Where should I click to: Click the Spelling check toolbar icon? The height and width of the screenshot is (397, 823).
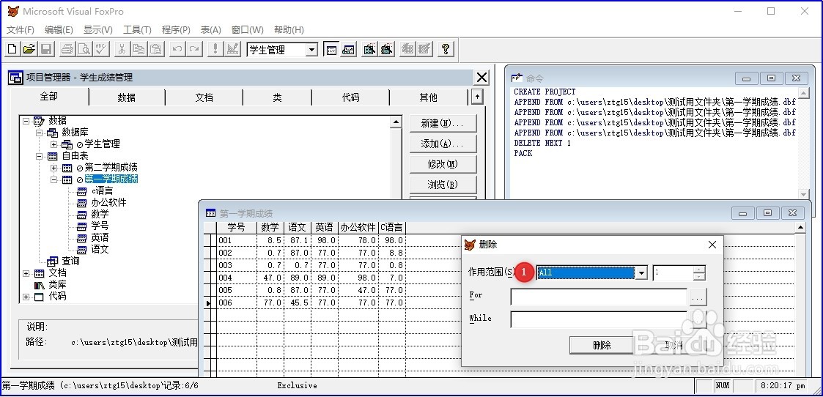click(x=101, y=49)
